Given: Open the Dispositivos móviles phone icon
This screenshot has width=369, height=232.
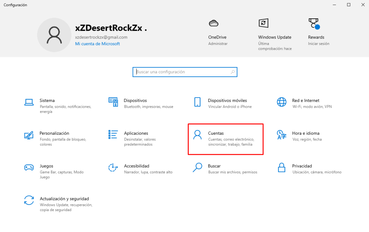Looking at the screenshot, I should tap(197, 102).
